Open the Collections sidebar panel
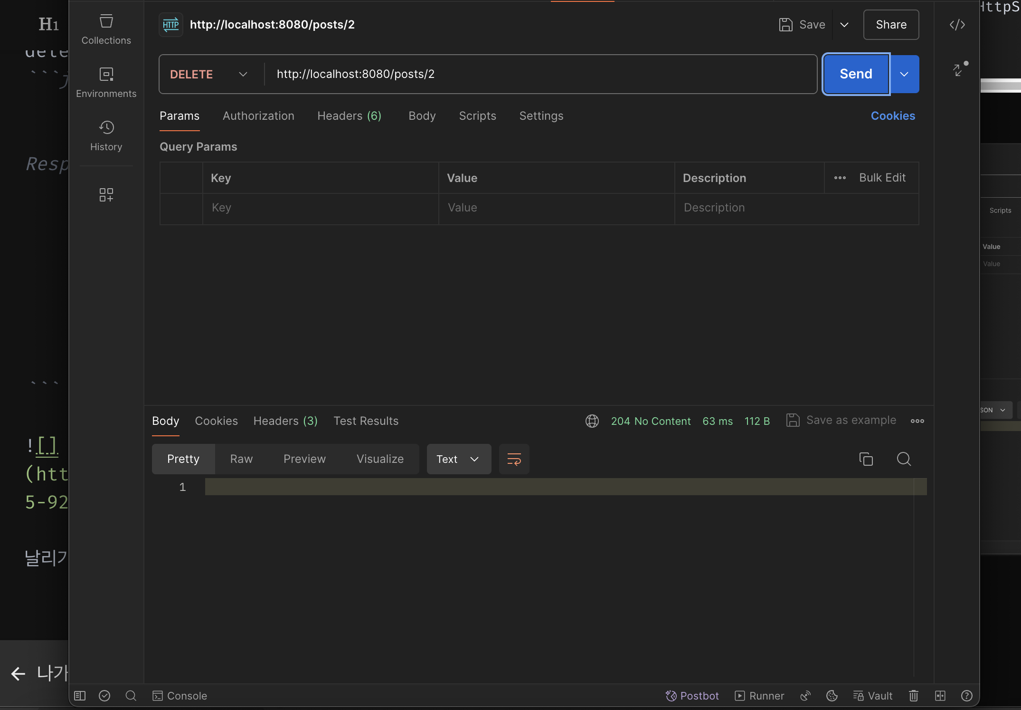1021x710 pixels. pyautogui.click(x=106, y=29)
